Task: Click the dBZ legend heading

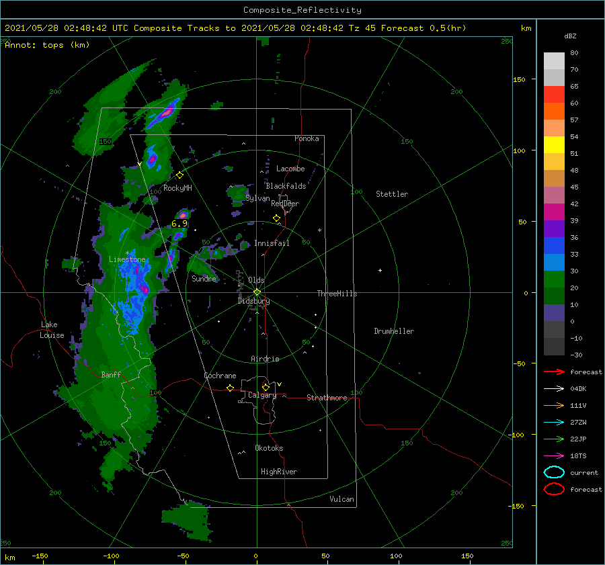Action: pyautogui.click(x=570, y=36)
